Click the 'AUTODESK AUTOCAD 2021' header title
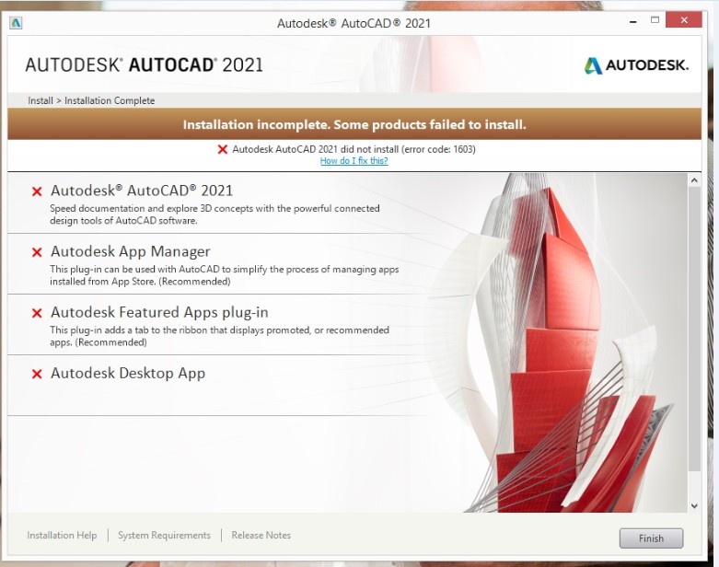 coord(144,65)
